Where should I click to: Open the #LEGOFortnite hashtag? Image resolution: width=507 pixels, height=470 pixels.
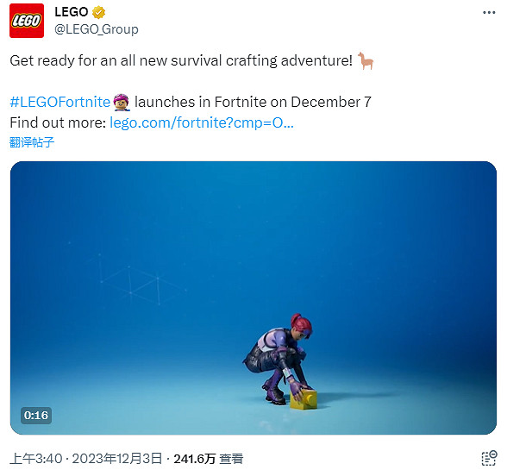coord(60,103)
